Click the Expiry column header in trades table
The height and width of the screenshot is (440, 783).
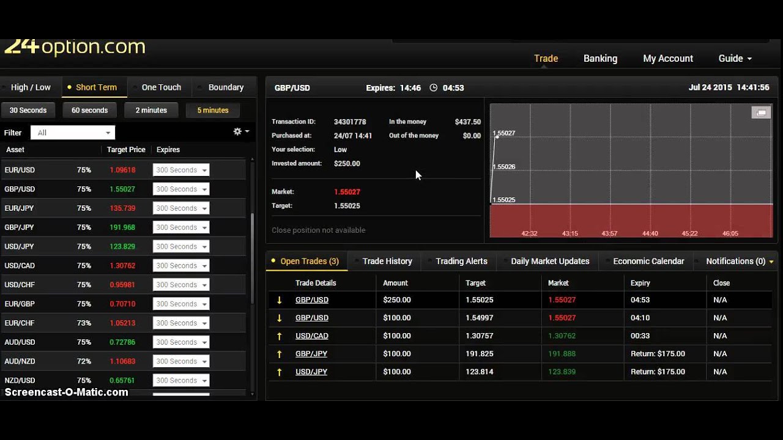point(640,283)
